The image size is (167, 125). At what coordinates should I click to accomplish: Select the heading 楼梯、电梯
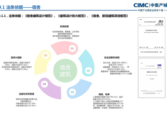(104, 94)
